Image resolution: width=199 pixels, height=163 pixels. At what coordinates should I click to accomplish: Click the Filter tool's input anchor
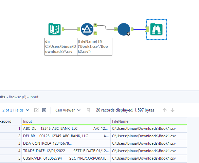click(78, 29)
